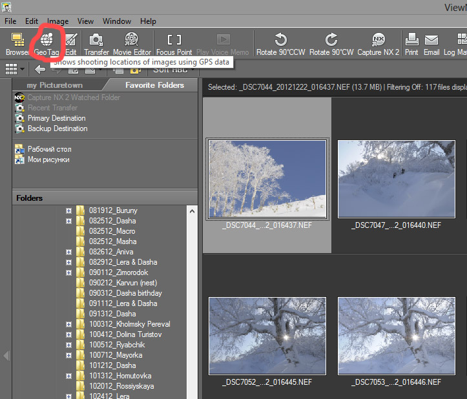
Task: Expand the 100712_Mayorka folder
Action: pyautogui.click(x=69, y=356)
